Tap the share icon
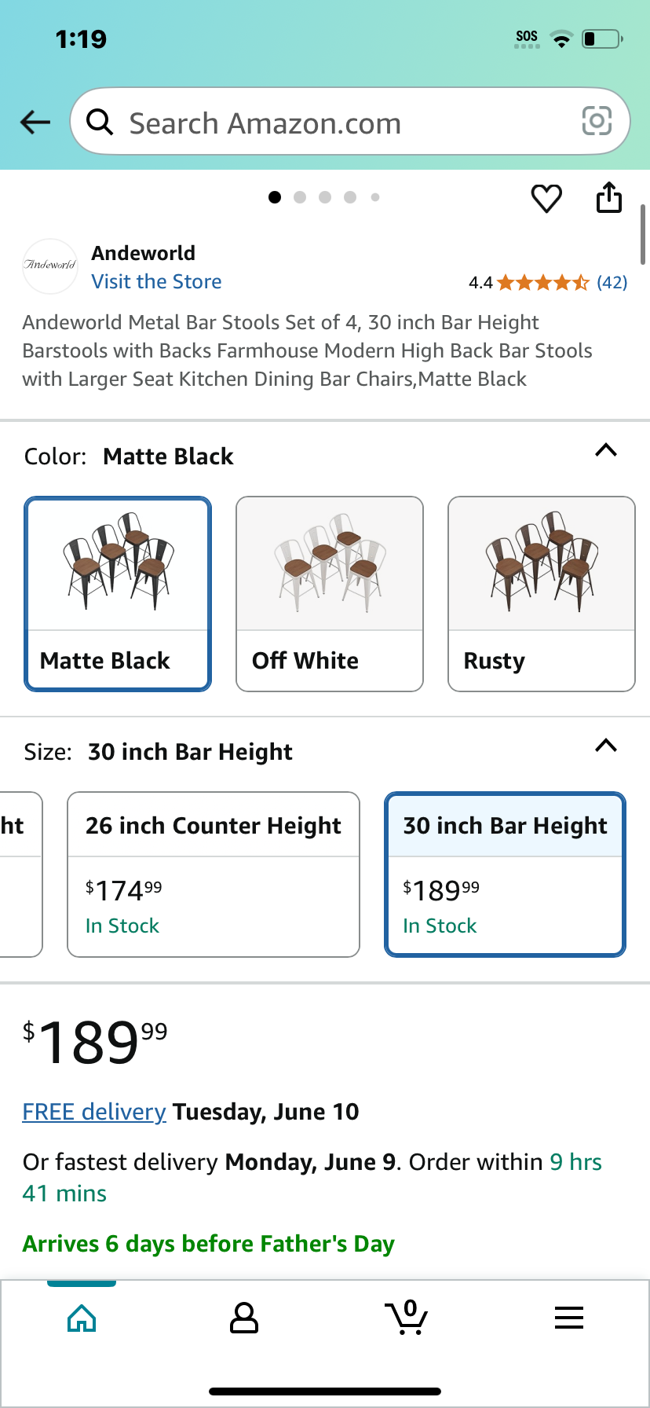Viewport: 650px width, 1408px height. tap(608, 197)
